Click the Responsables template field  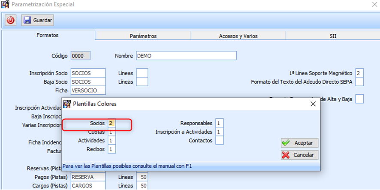coord(220,123)
